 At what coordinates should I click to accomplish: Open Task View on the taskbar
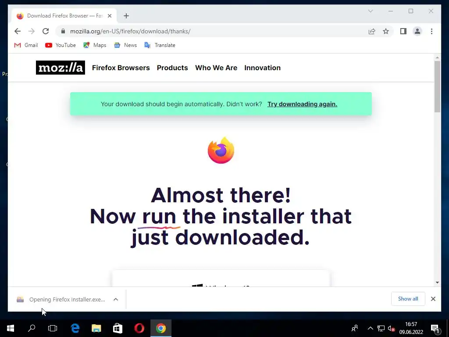pyautogui.click(x=53, y=328)
